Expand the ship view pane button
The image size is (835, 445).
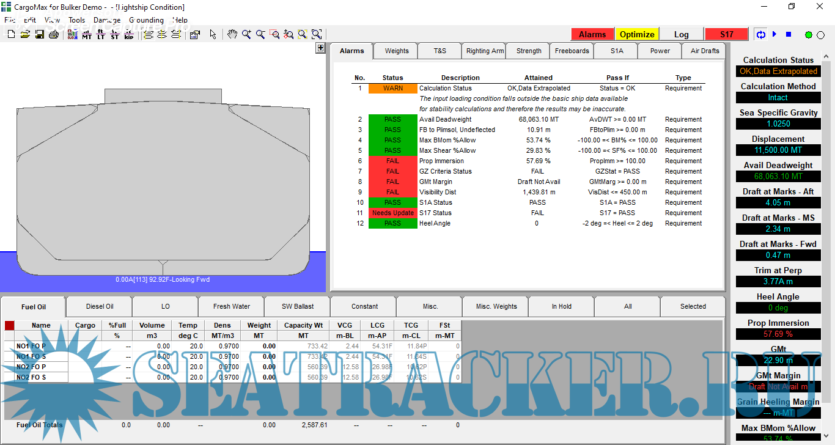click(320, 48)
